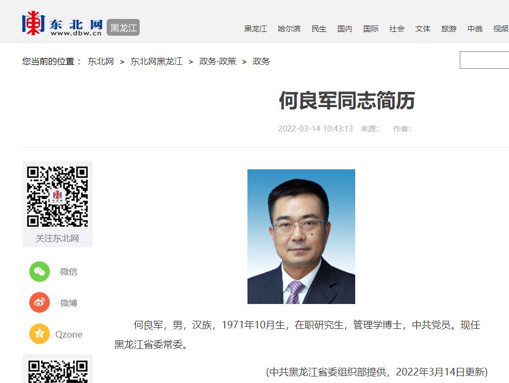Click the timestamp 2022-03-14 10:43:13
509x383 pixels.
316,129
